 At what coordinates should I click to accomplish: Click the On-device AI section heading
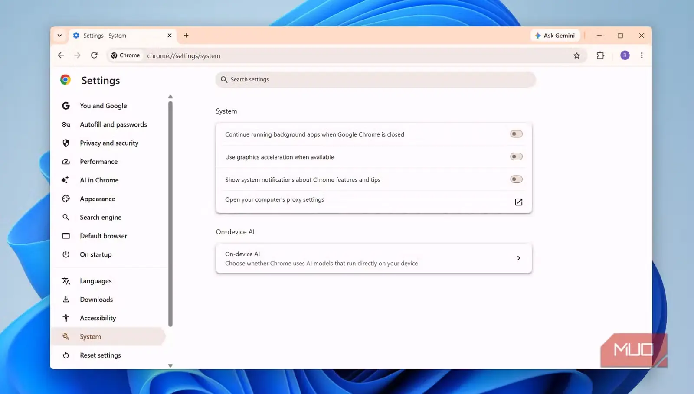click(x=235, y=232)
